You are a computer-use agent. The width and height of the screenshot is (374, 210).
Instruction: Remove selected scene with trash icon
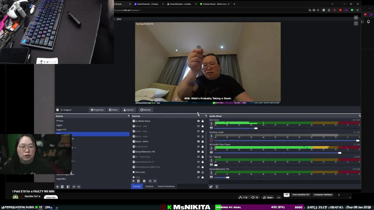pos(62,187)
